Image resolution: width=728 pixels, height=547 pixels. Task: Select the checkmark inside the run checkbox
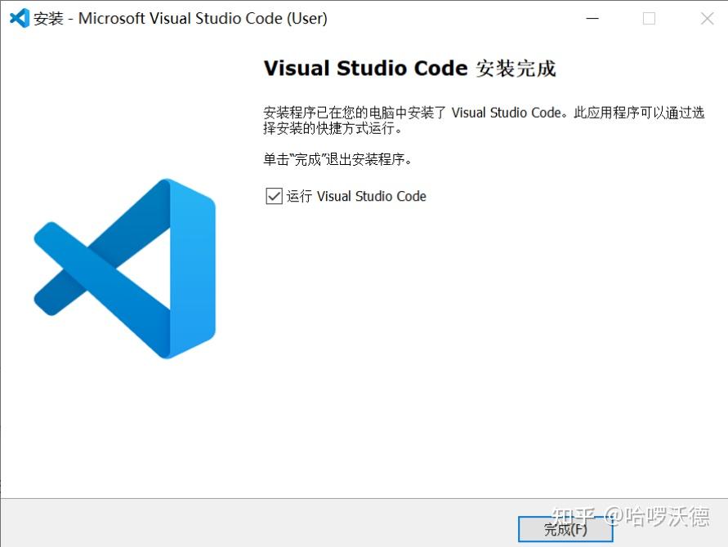coord(274,196)
